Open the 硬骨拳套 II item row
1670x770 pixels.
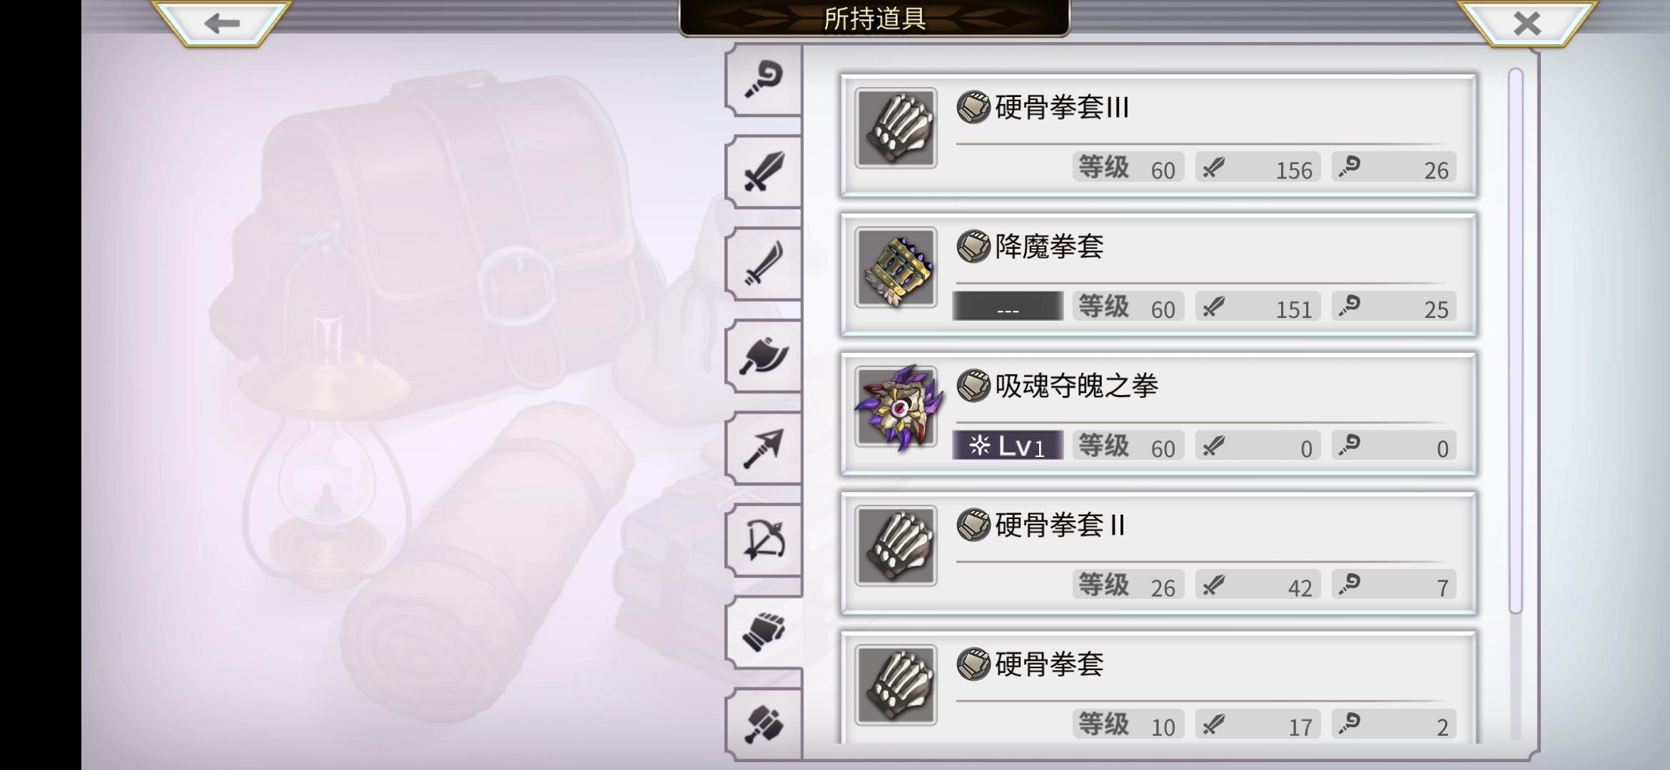pyautogui.click(x=1158, y=553)
